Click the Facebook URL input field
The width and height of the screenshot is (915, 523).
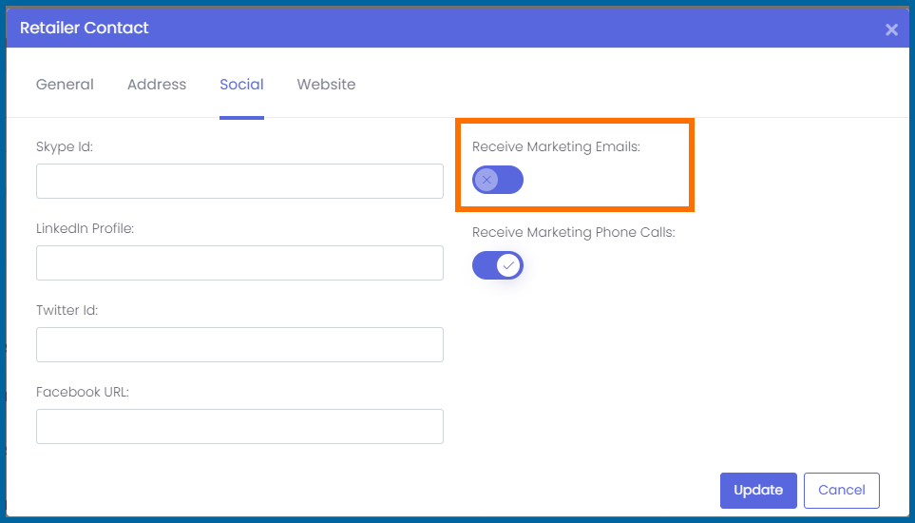(x=239, y=426)
